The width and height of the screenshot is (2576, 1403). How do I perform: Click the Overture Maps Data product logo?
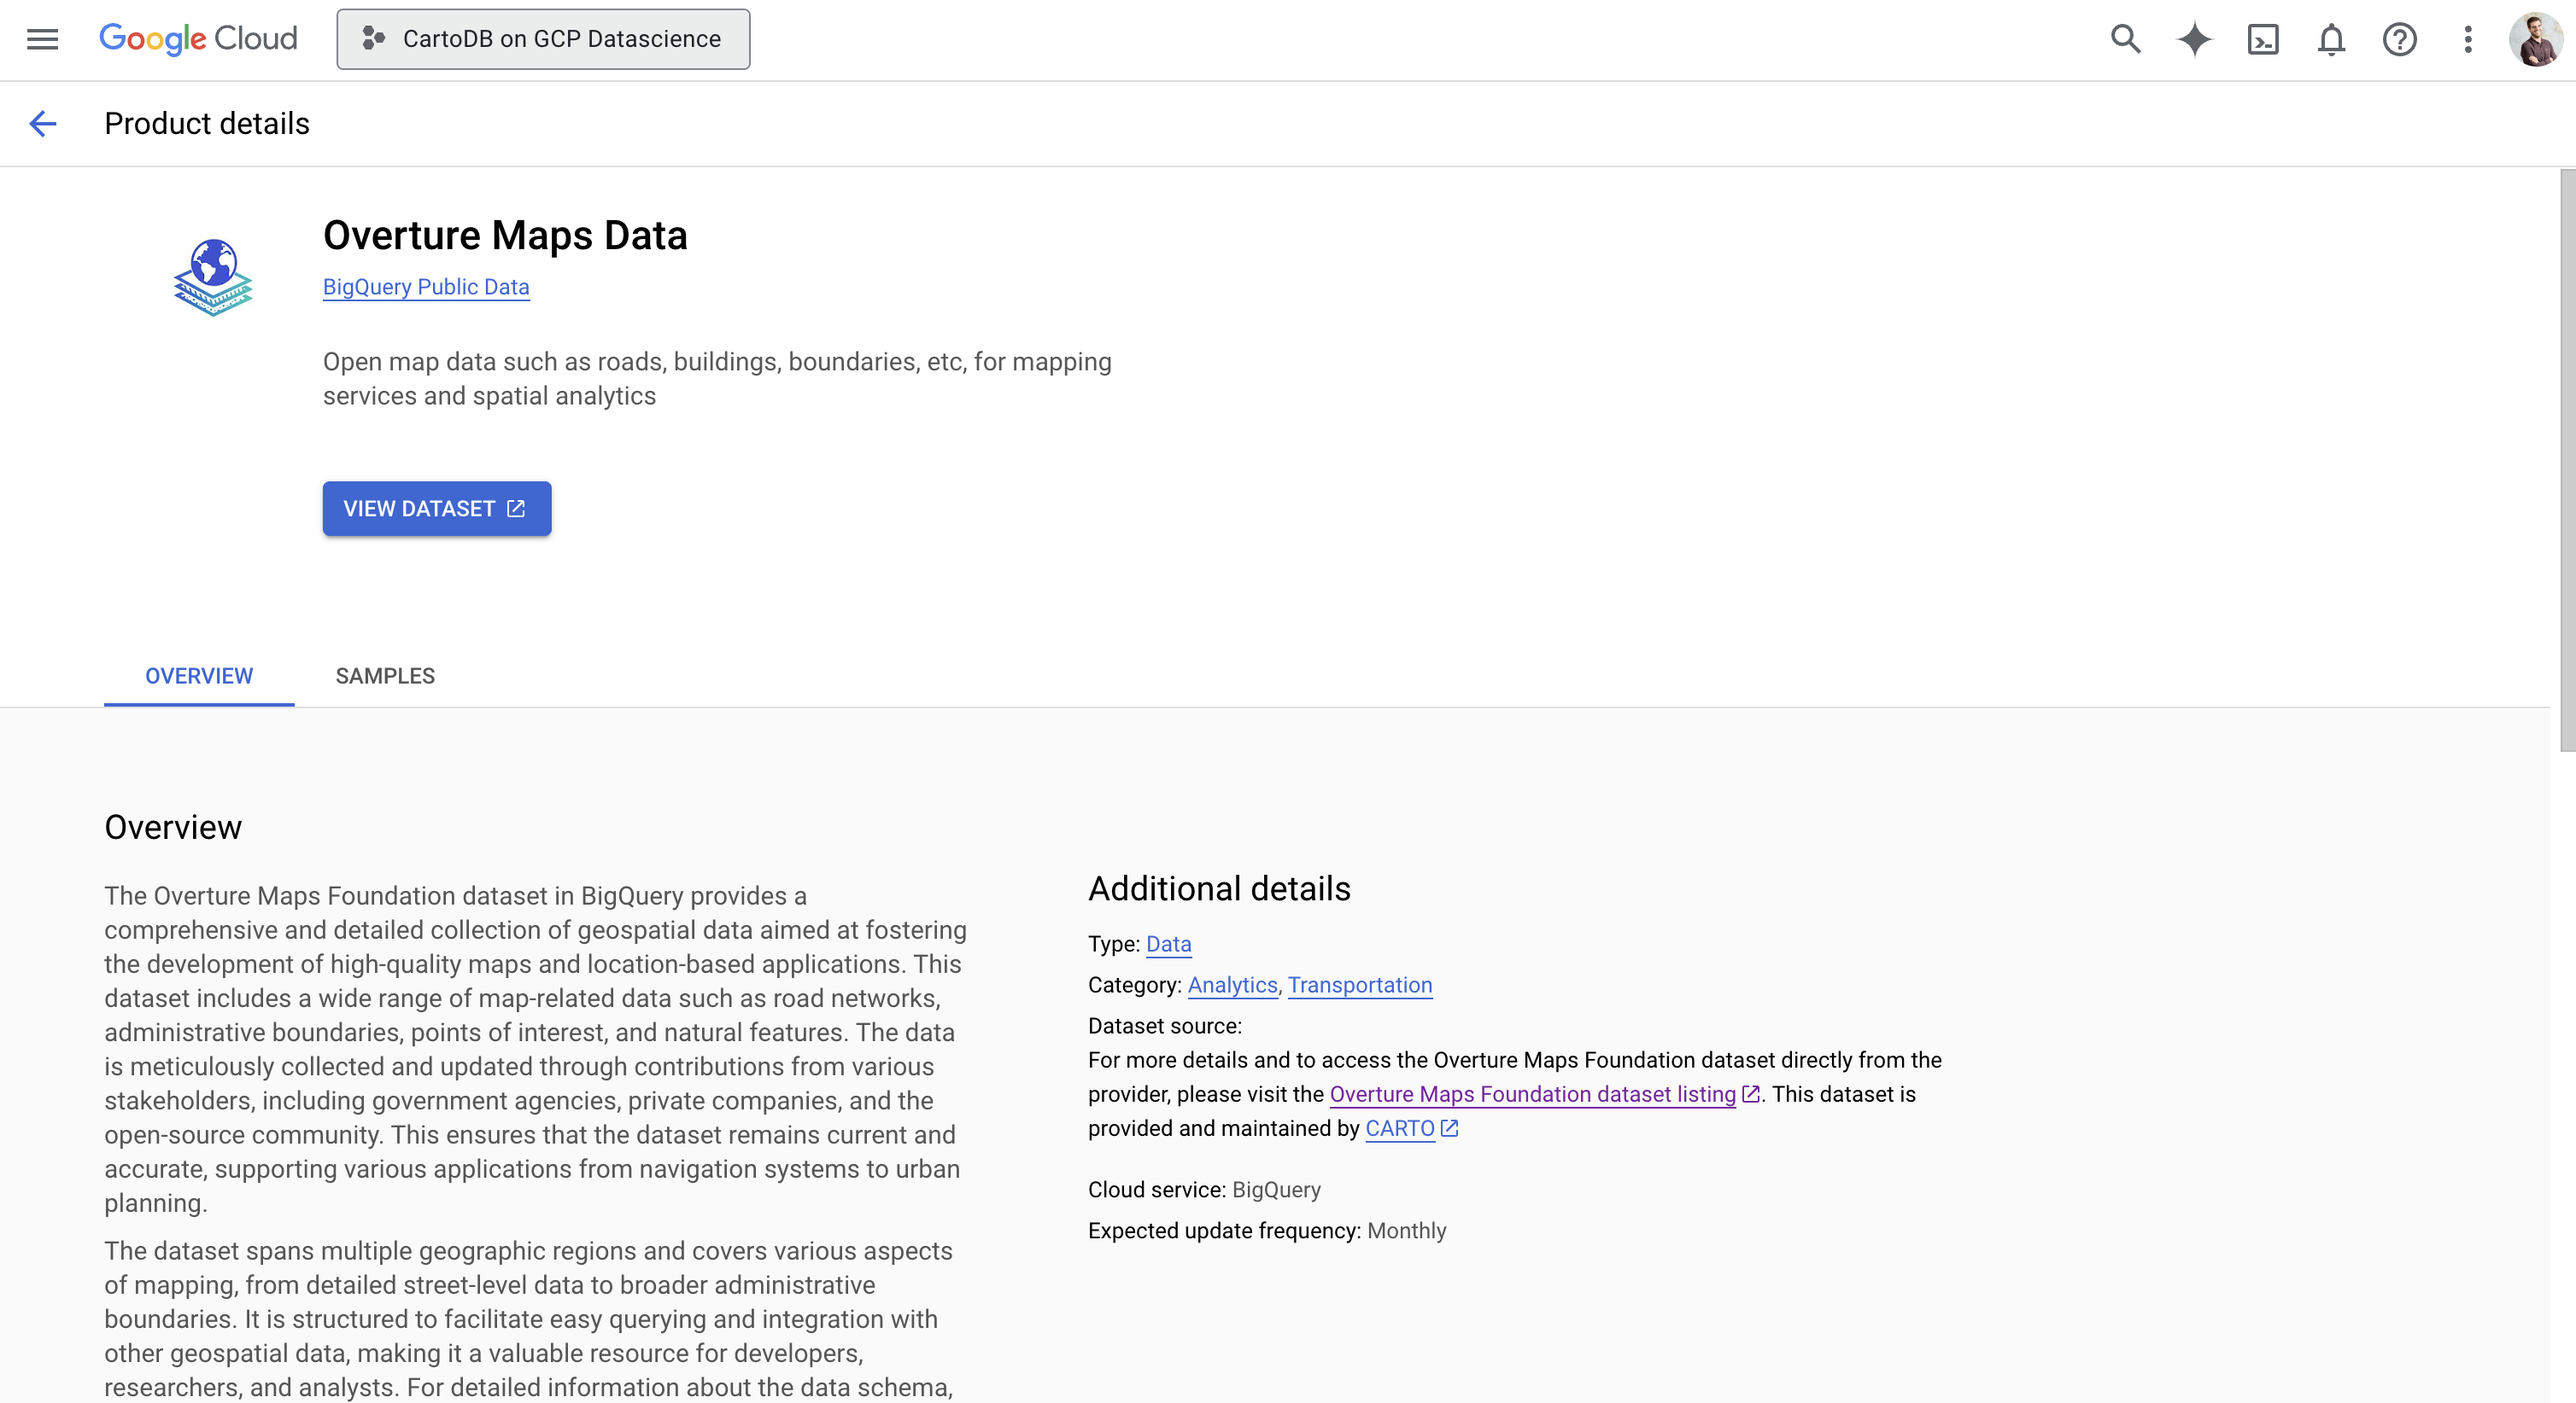[213, 277]
